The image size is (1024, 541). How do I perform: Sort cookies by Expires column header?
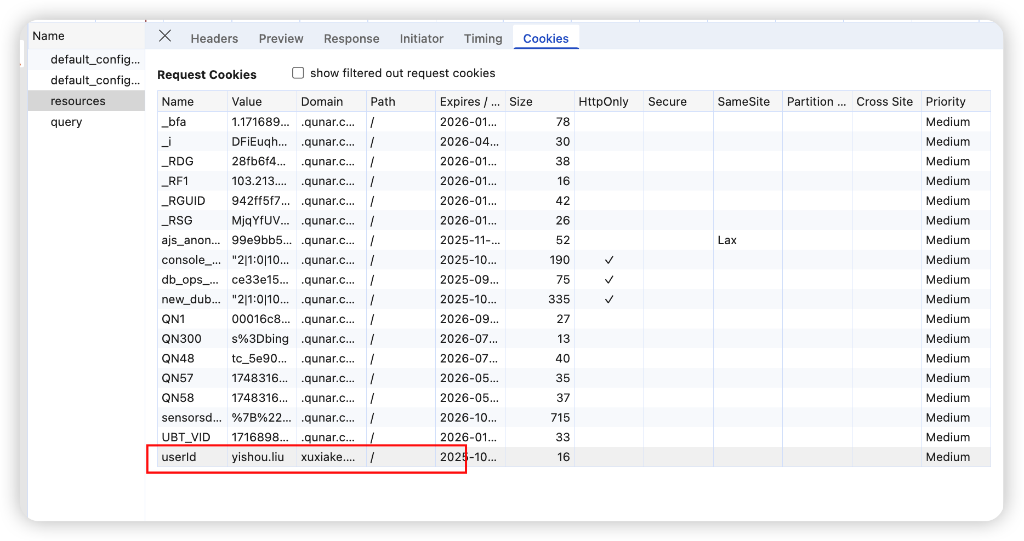pos(469,102)
